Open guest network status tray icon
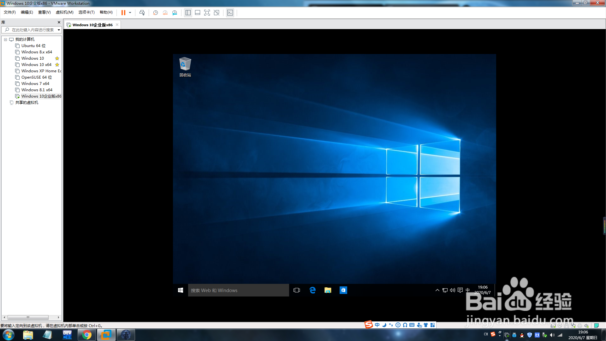 tap(445, 290)
